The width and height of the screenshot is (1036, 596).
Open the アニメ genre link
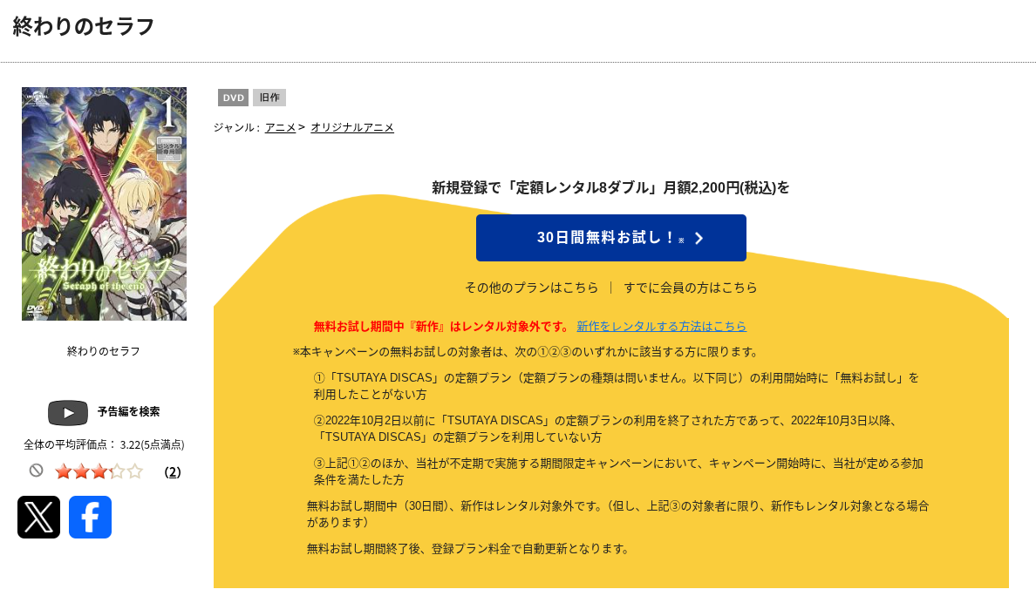(280, 127)
